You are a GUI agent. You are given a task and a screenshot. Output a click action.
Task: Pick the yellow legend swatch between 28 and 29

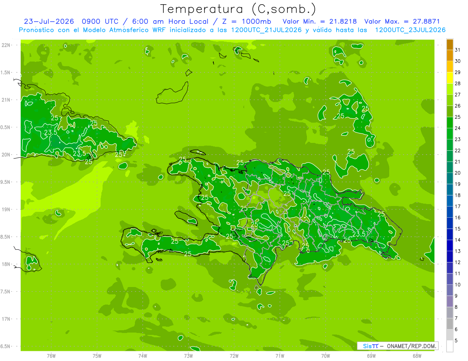(x=450, y=78)
